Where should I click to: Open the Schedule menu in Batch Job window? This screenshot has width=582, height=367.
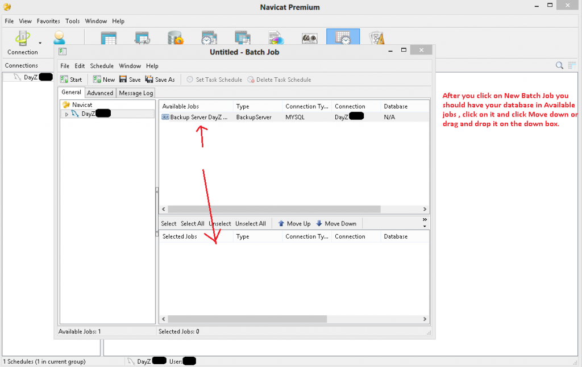(102, 66)
